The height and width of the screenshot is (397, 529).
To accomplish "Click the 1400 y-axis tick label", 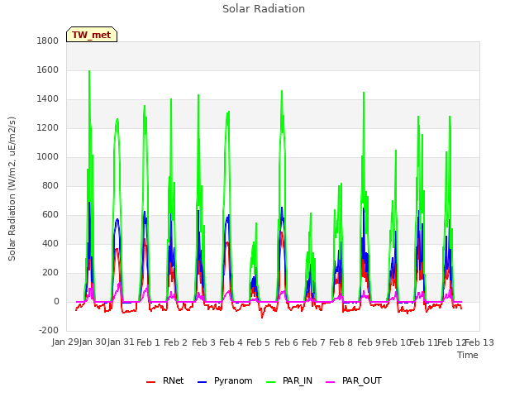I will tap(48, 99).
